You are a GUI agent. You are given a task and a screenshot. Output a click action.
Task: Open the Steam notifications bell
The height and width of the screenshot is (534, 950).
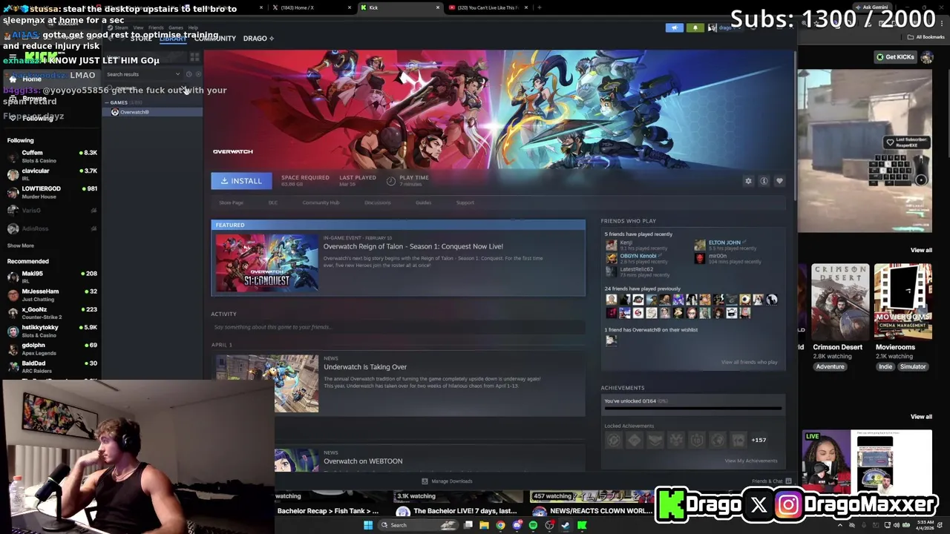[695, 27]
